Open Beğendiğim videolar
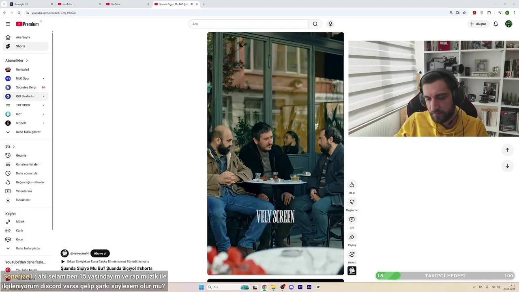The image size is (519, 292). click(26, 182)
